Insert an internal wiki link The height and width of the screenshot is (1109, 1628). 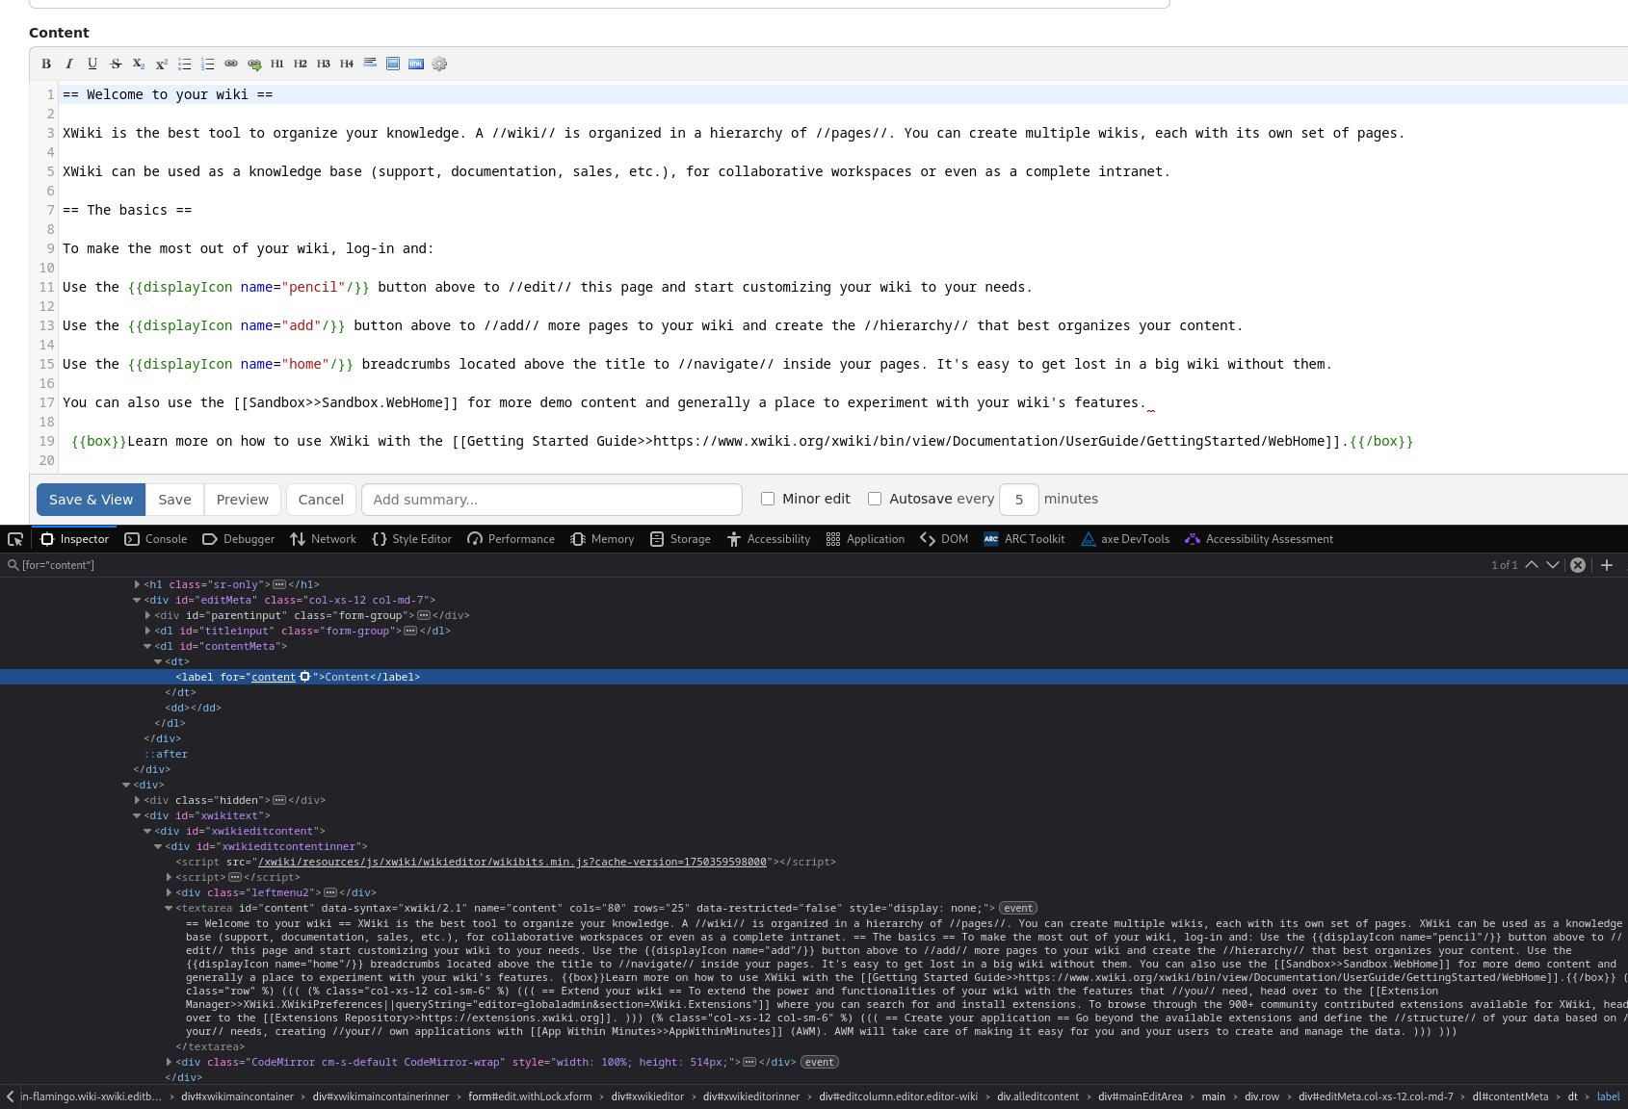click(x=231, y=64)
